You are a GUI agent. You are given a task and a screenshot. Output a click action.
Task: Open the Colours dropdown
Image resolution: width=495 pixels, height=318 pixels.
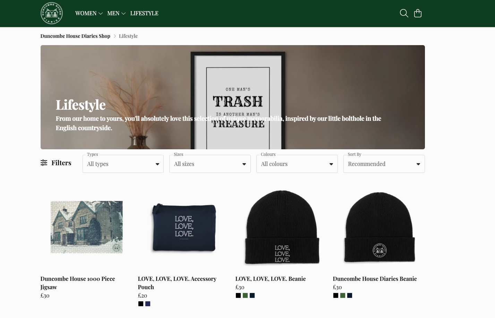point(297,164)
